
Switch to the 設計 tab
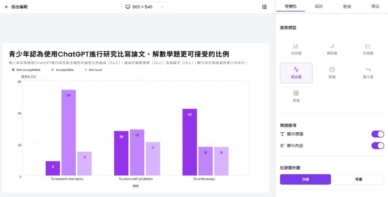(319, 7)
